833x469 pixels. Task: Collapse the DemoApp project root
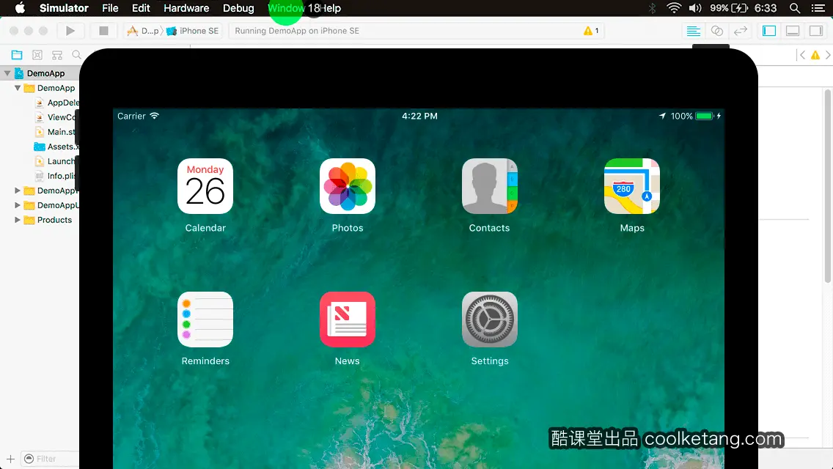[x=7, y=73]
